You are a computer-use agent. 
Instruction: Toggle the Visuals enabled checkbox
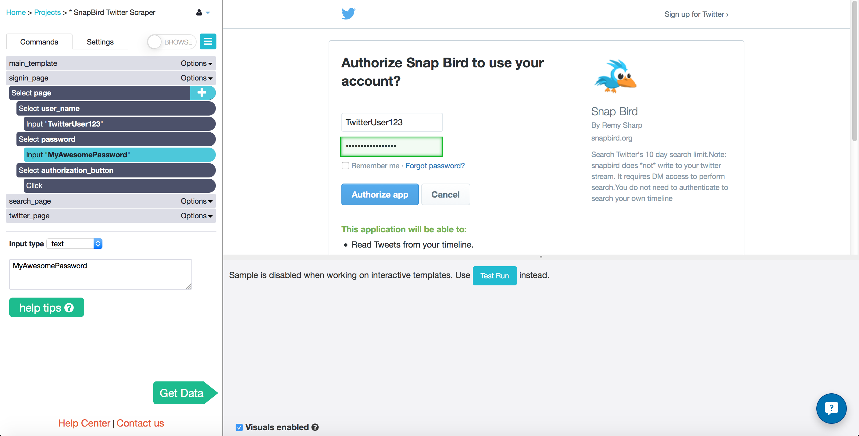pos(240,427)
